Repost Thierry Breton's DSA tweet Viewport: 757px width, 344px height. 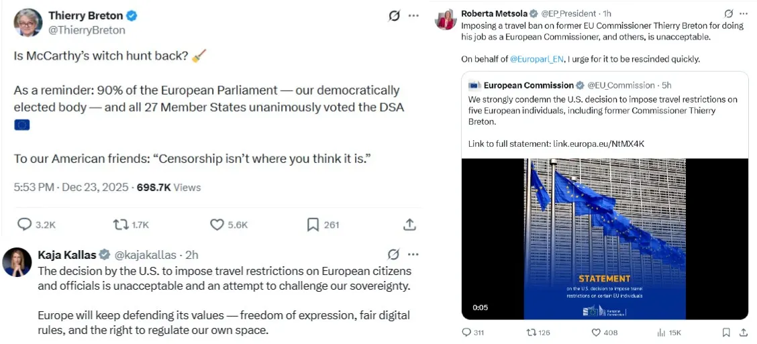[119, 225]
